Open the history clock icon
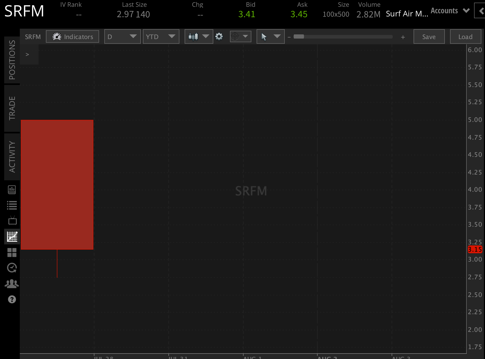 (12, 268)
